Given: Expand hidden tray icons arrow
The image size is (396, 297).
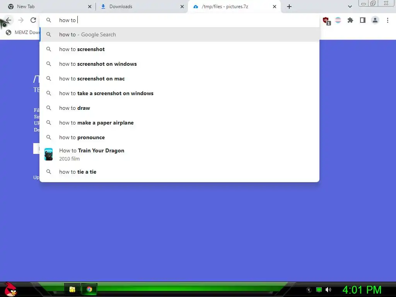Looking at the screenshot, I should [x=309, y=290].
